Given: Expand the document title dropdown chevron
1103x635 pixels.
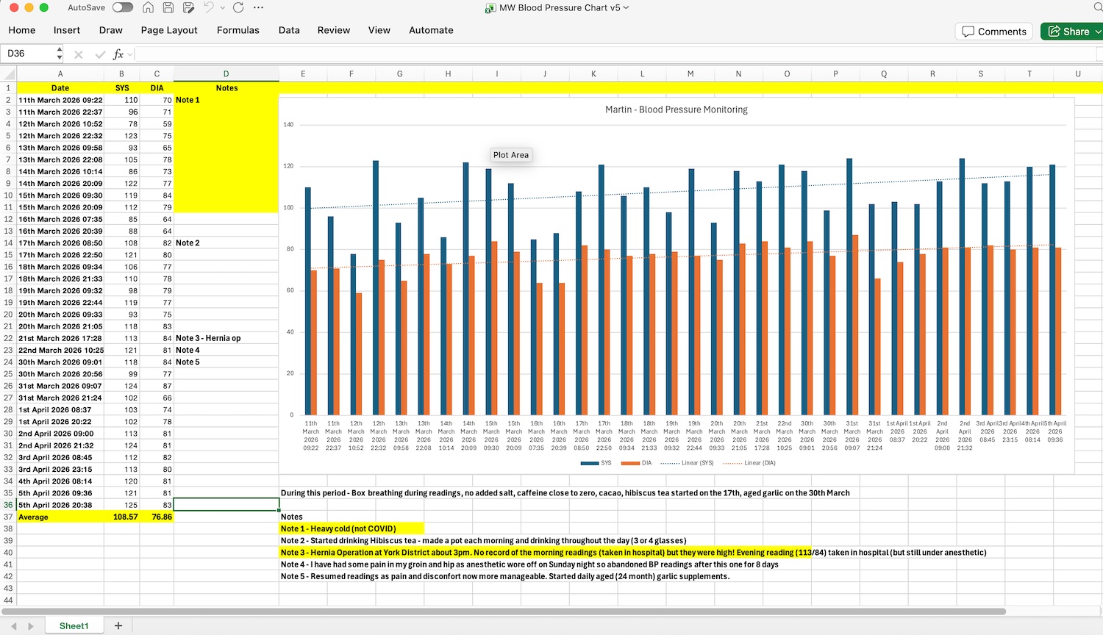Looking at the screenshot, I should click(x=627, y=7).
